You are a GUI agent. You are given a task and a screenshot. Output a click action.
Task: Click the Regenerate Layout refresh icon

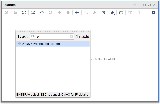tap(121, 13)
